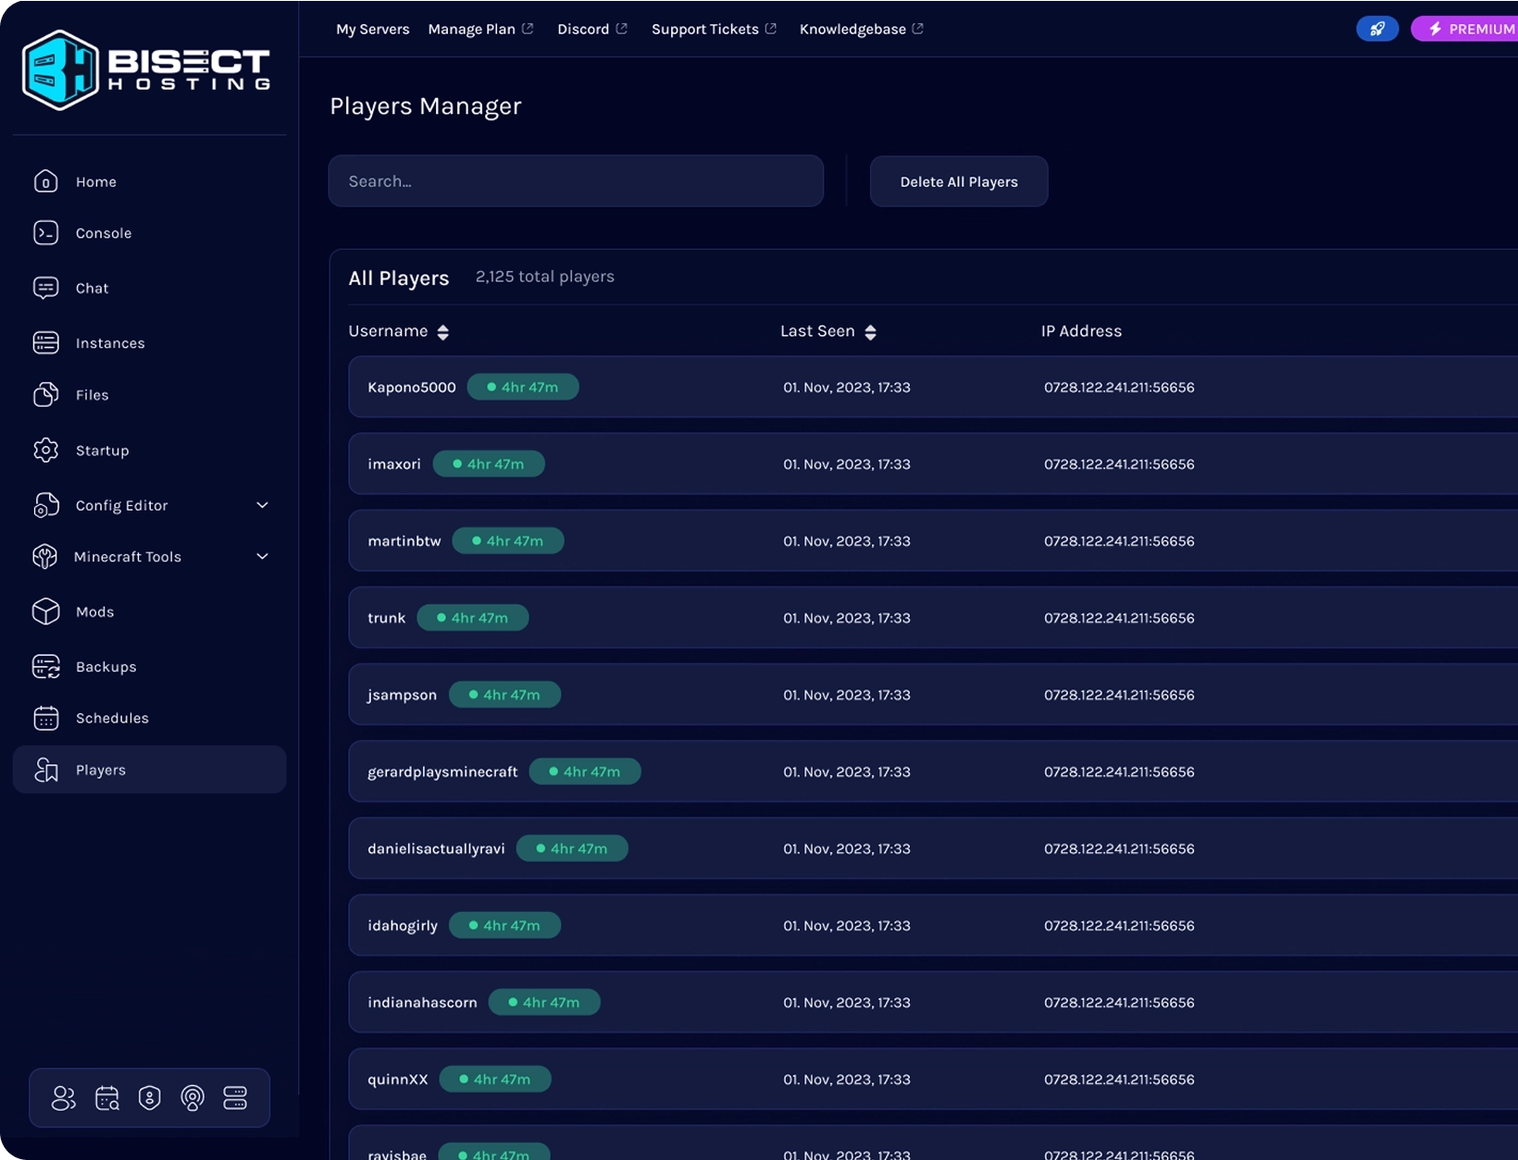Image resolution: width=1518 pixels, height=1160 pixels.
Task: Click the Bisect Hosting logo
Action: [146, 70]
